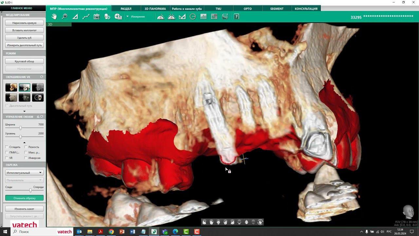Click the multi-pane layout icon
419x236 pixels.
click(x=214, y=17)
